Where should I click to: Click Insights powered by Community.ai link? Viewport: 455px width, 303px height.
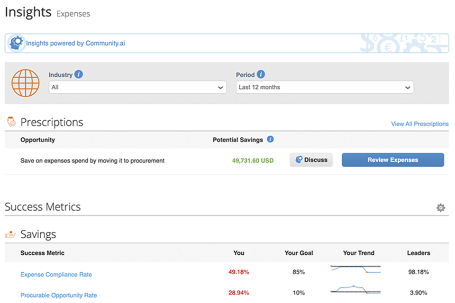(75, 43)
